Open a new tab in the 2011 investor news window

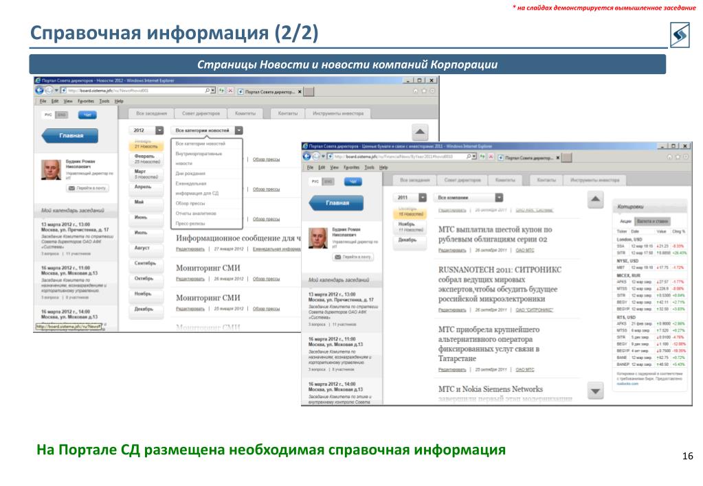[567, 158]
